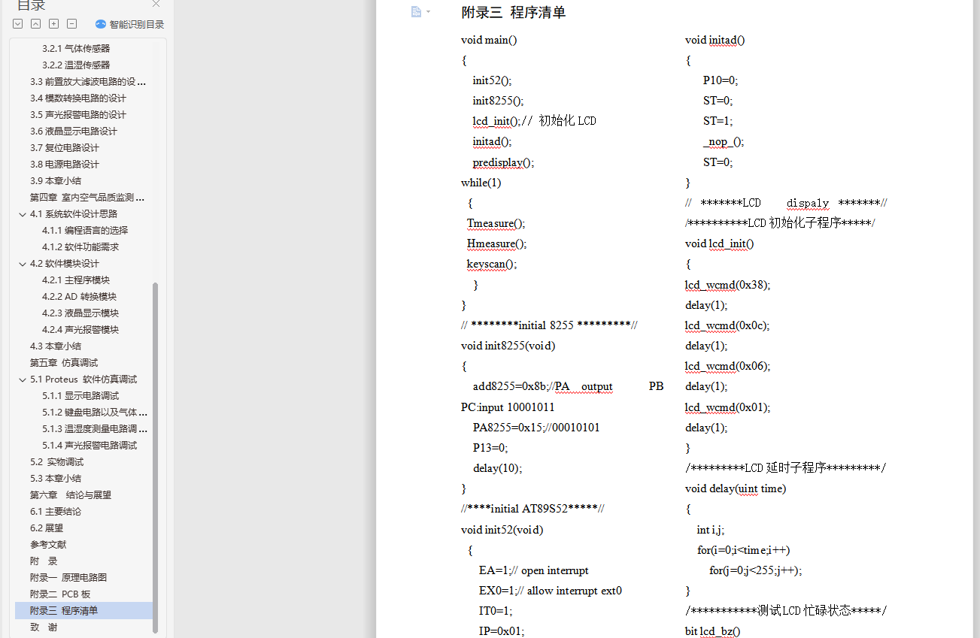
Task: Jump to 附 录 section
Action: [x=44, y=561]
